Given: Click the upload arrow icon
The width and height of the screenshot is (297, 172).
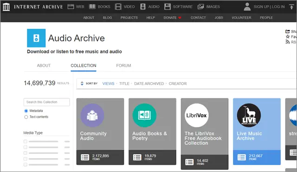Looking at the screenshot, I should (291, 6).
